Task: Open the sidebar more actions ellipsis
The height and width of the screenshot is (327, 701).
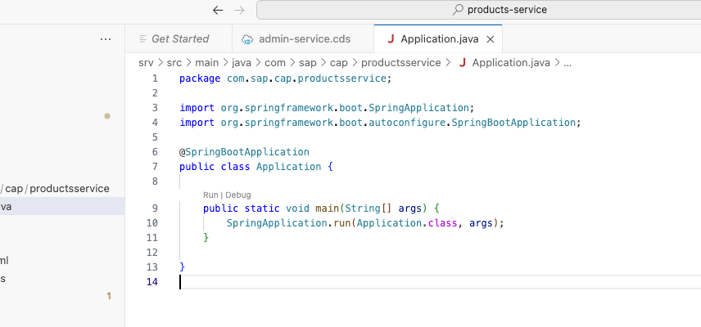Action: coord(106,38)
